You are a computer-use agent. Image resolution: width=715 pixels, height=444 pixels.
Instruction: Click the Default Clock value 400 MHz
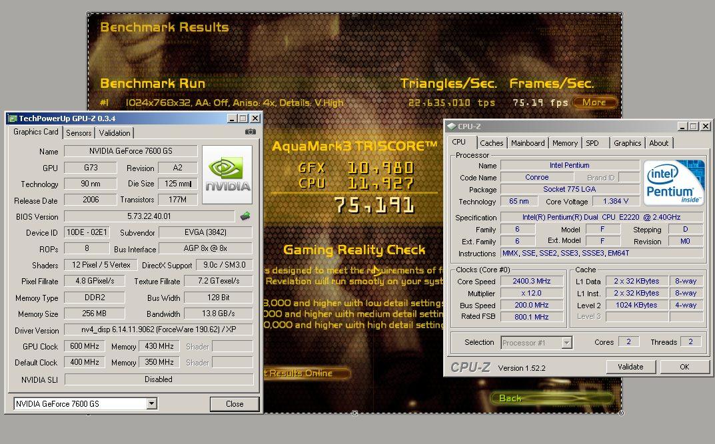pyautogui.click(x=85, y=362)
